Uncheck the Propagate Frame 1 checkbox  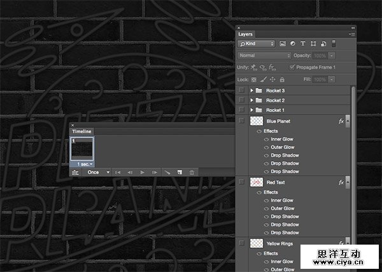coord(292,67)
